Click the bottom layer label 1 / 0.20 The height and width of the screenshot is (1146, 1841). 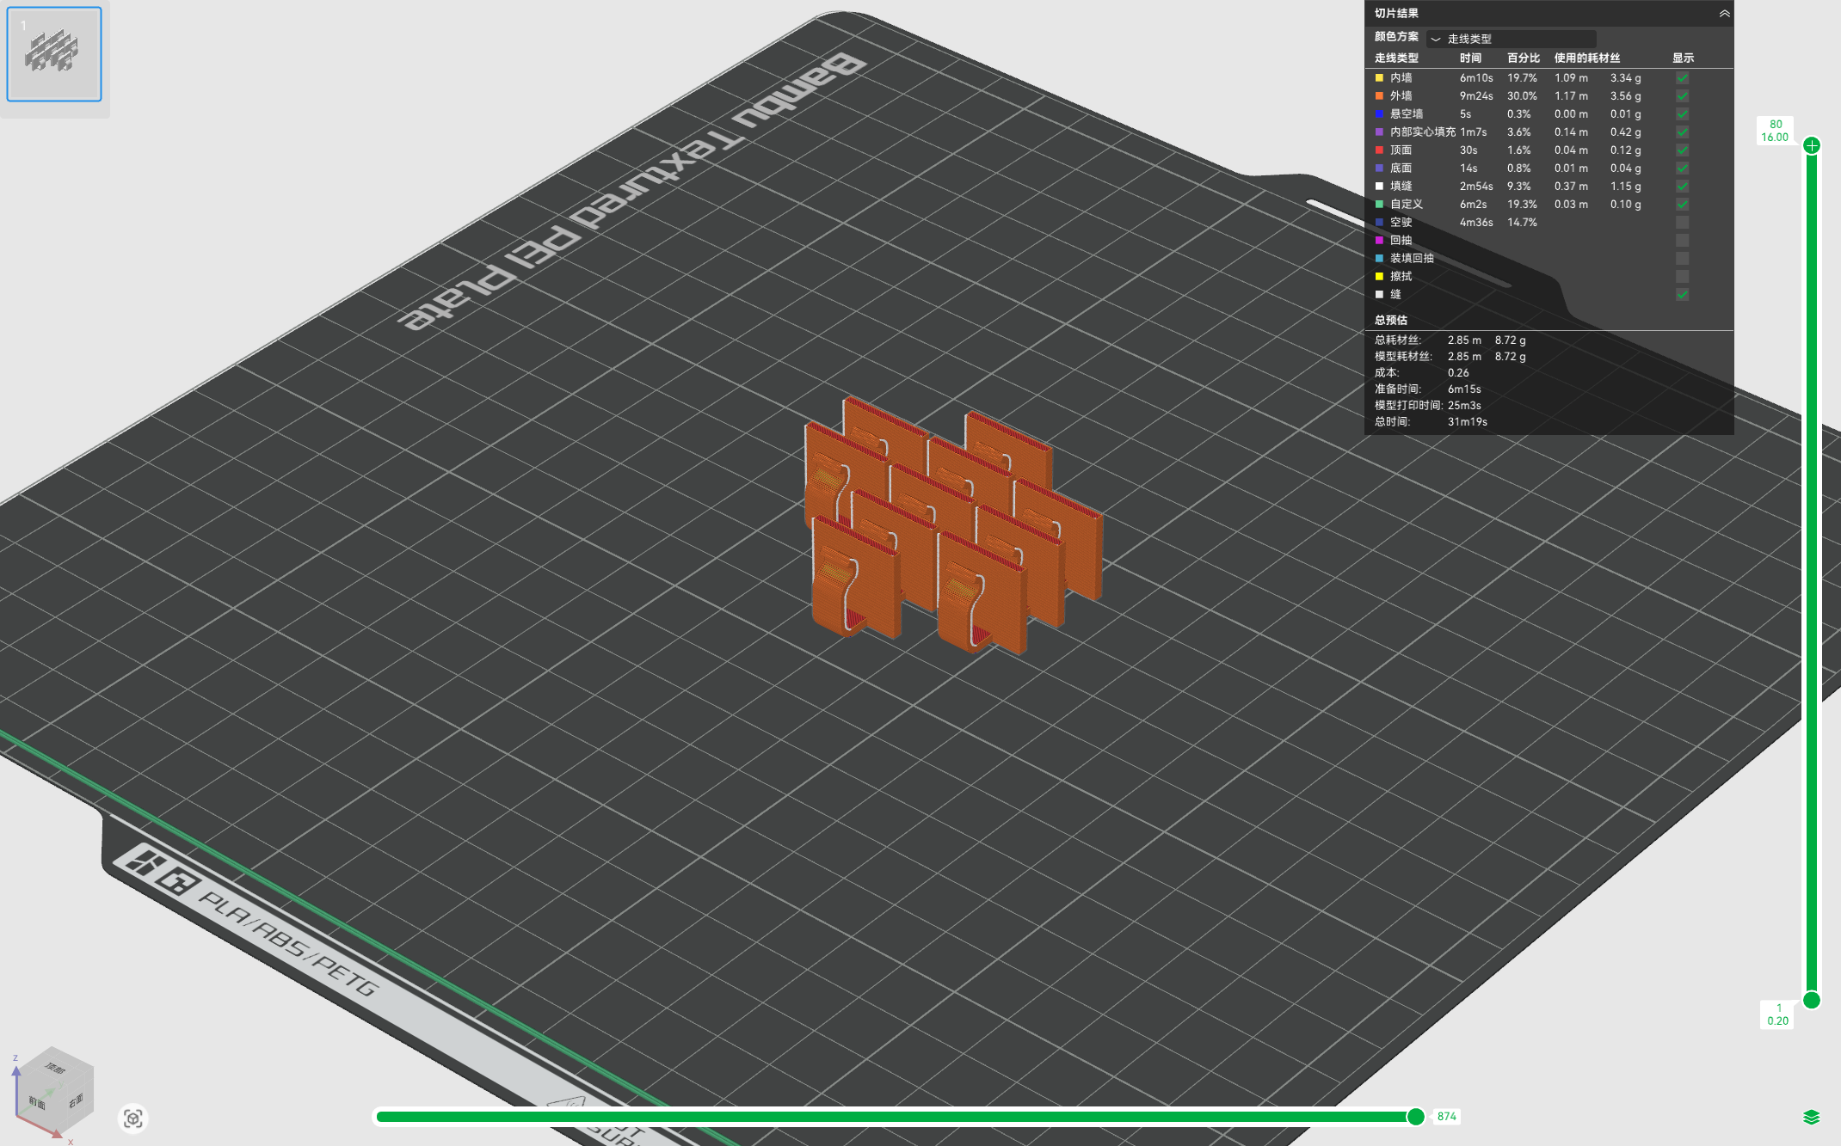(1777, 1014)
